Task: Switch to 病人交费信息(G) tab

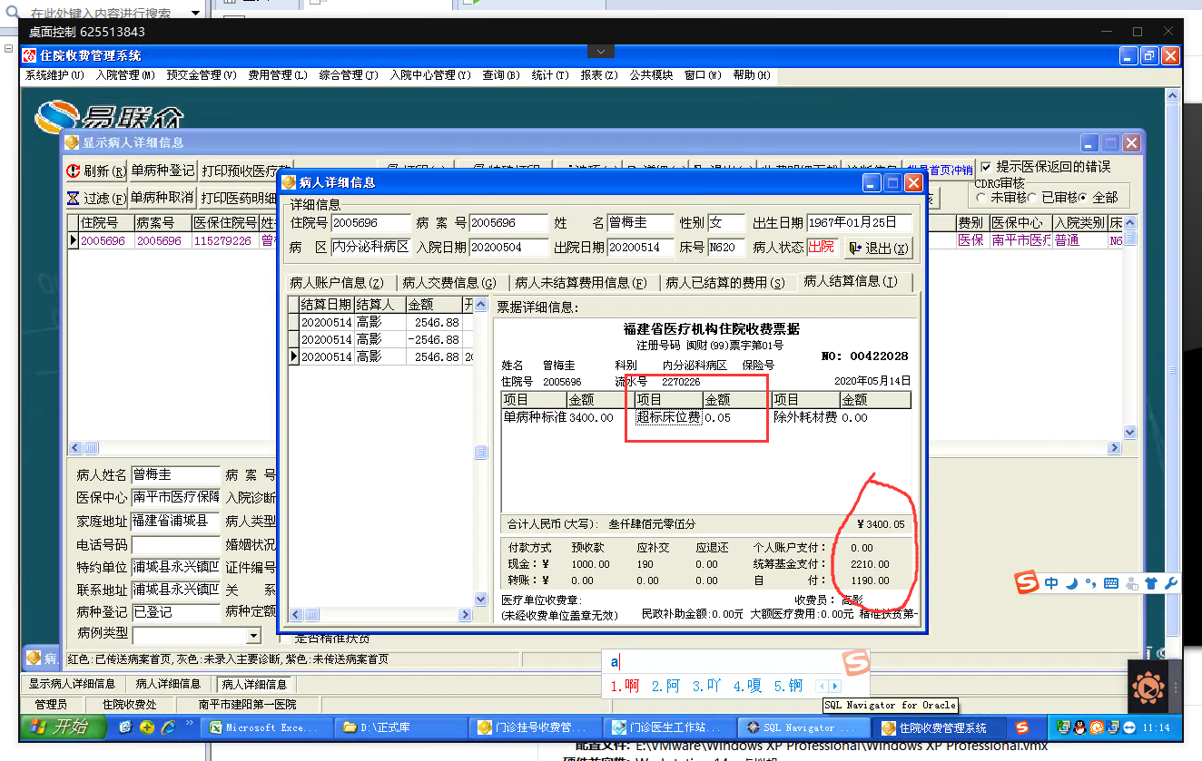Action: tap(449, 283)
